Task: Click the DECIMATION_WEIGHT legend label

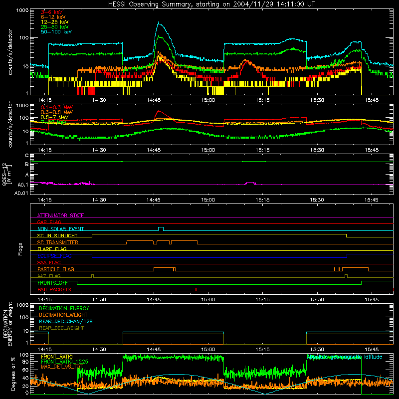Action: (63, 315)
